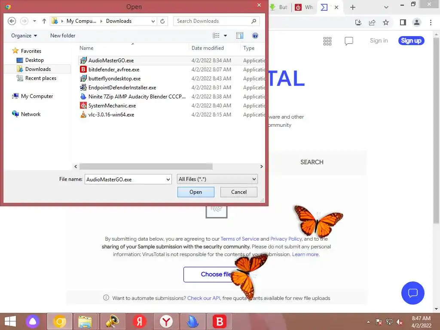Select the Ninite installer file icon

pyautogui.click(x=83, y=97)
